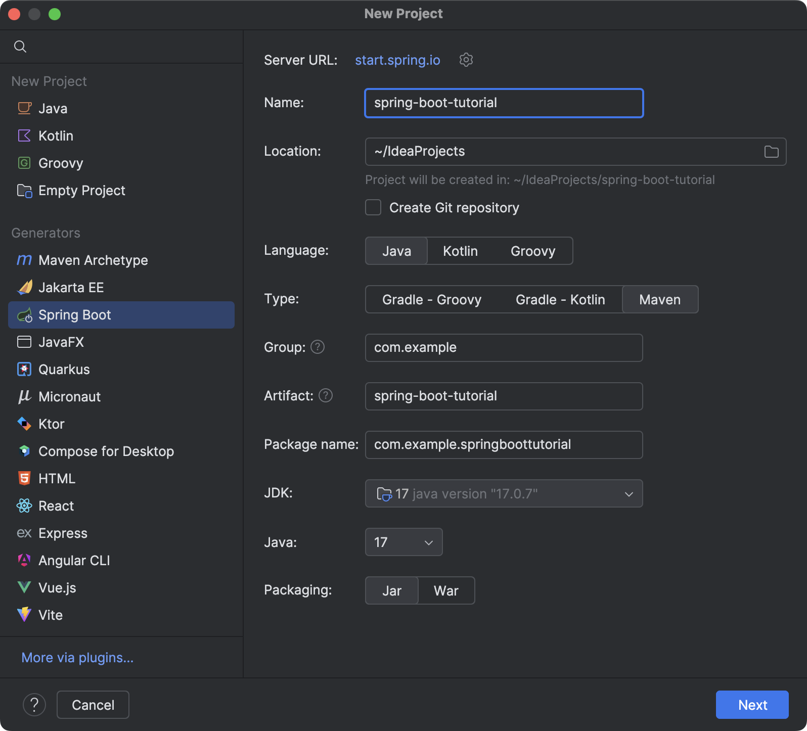This screenshot has width=807, height=731.
Task: Select Empty Project in sidebar
Action: point(81,191)
